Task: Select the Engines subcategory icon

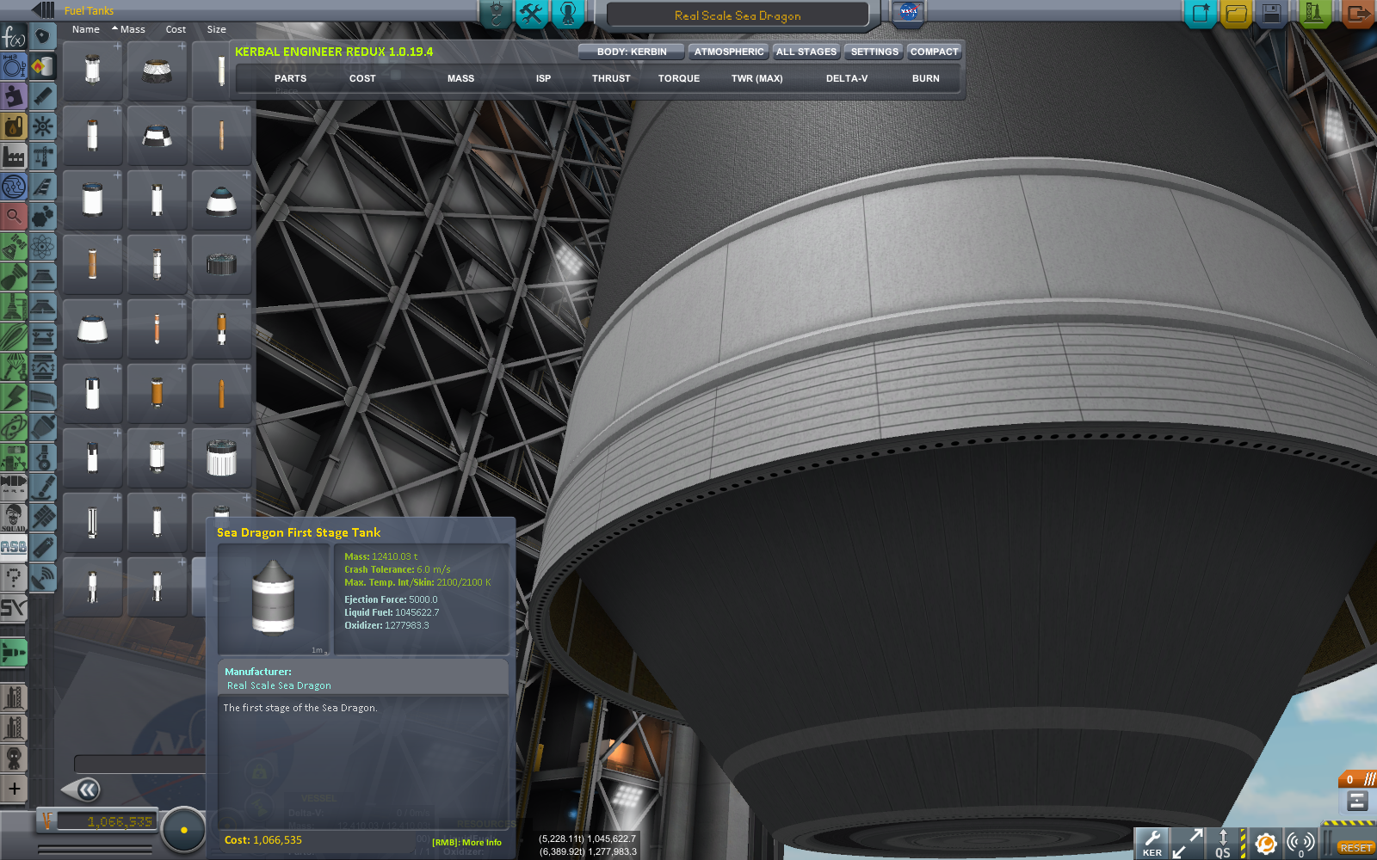Action: point(43,96)
